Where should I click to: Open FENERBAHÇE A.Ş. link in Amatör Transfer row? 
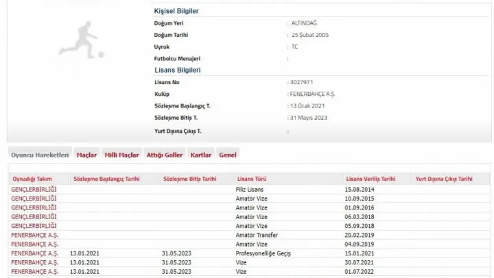pos(34,235)
